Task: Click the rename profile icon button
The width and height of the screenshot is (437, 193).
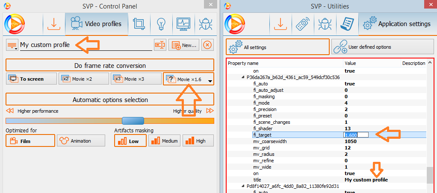Action: pos(160,45)
